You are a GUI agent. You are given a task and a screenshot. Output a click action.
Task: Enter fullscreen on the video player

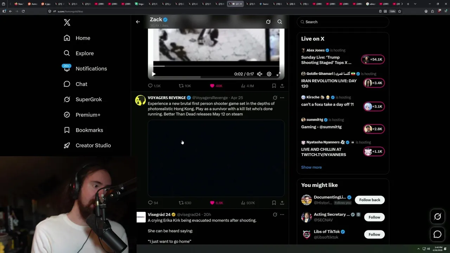click(x=278, y=74)
